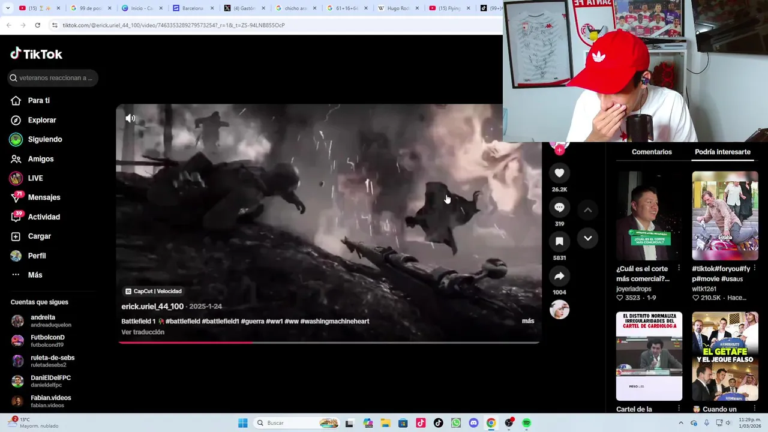768x432 pixels.
Task: Open LIVE section
Action: [x=27, y=178]
